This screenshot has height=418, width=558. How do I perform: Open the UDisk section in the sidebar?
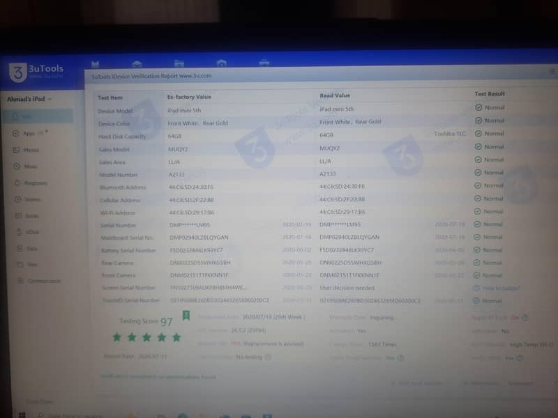[28, 232]
